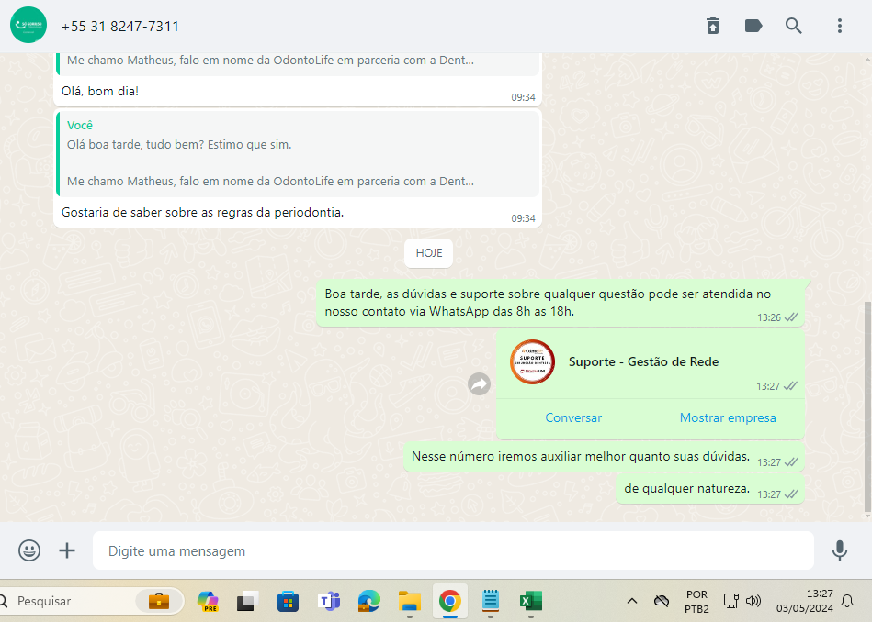Click the OneDrive cloud tray icon
Image resolution: width=872 pixels, height=622 pixels.
tap(662, 601)
